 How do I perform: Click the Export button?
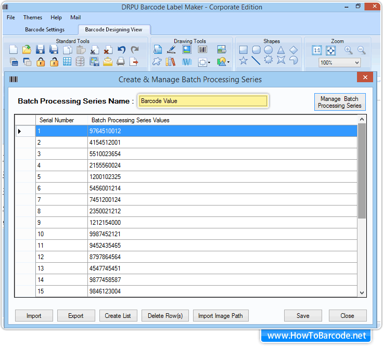point(76,316)
